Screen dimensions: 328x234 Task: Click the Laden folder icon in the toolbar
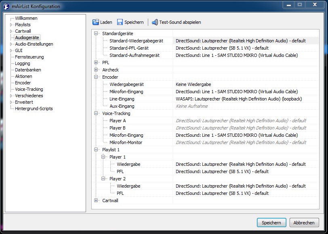pos(96,22)
